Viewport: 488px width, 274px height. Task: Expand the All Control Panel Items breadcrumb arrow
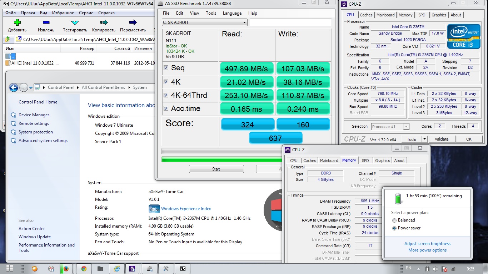tap(129, 87)
